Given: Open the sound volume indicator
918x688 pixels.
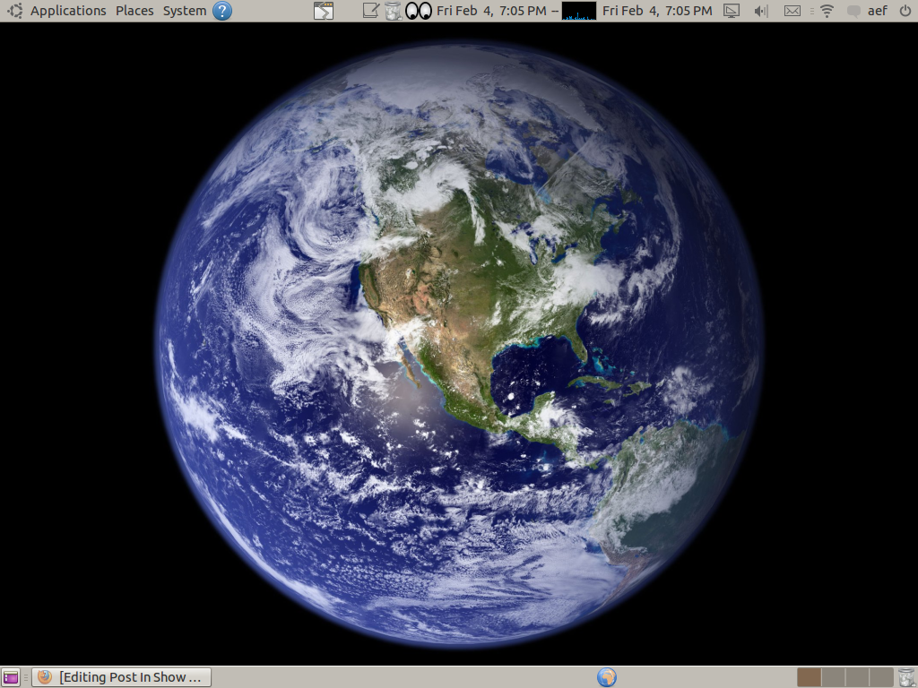Looking at the screenshot, I should [760, 11].
